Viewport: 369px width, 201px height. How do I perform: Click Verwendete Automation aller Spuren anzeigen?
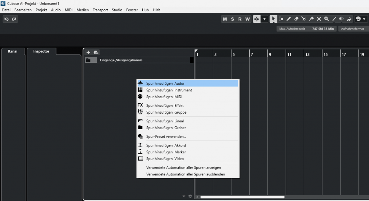click(188, 167)
